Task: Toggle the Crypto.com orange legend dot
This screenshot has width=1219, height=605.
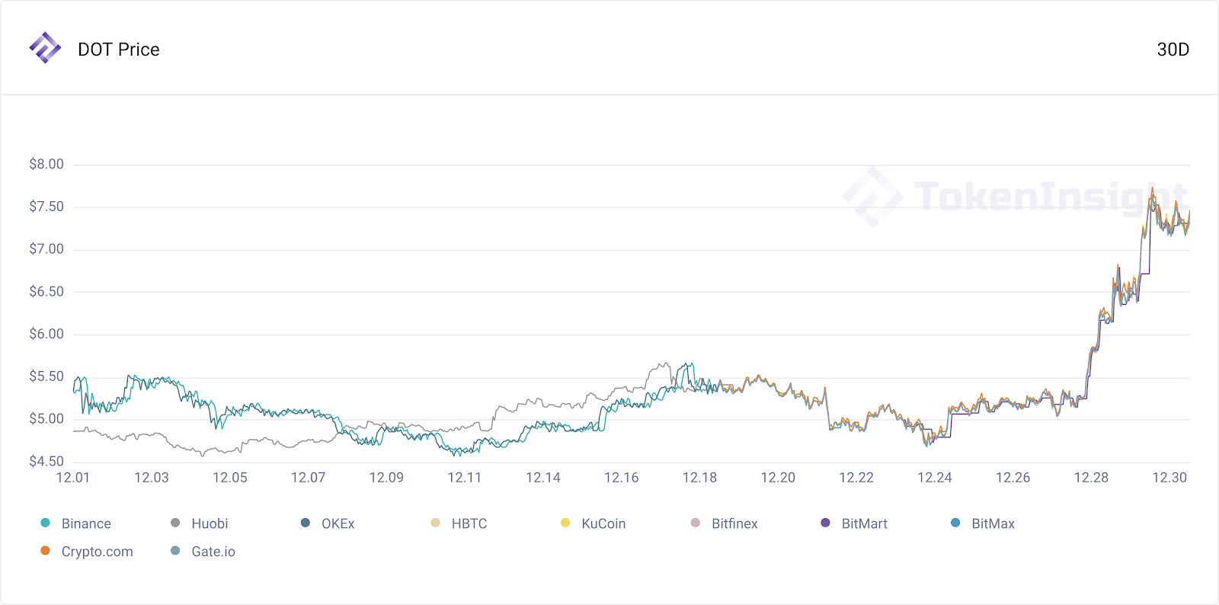Action: click(45, 551)
